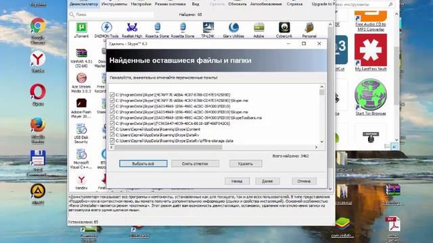The width and height of the screenshot is (433, 243).
Task: Select the Microsoft Visual C++ entry
Action: click(81, 159)
